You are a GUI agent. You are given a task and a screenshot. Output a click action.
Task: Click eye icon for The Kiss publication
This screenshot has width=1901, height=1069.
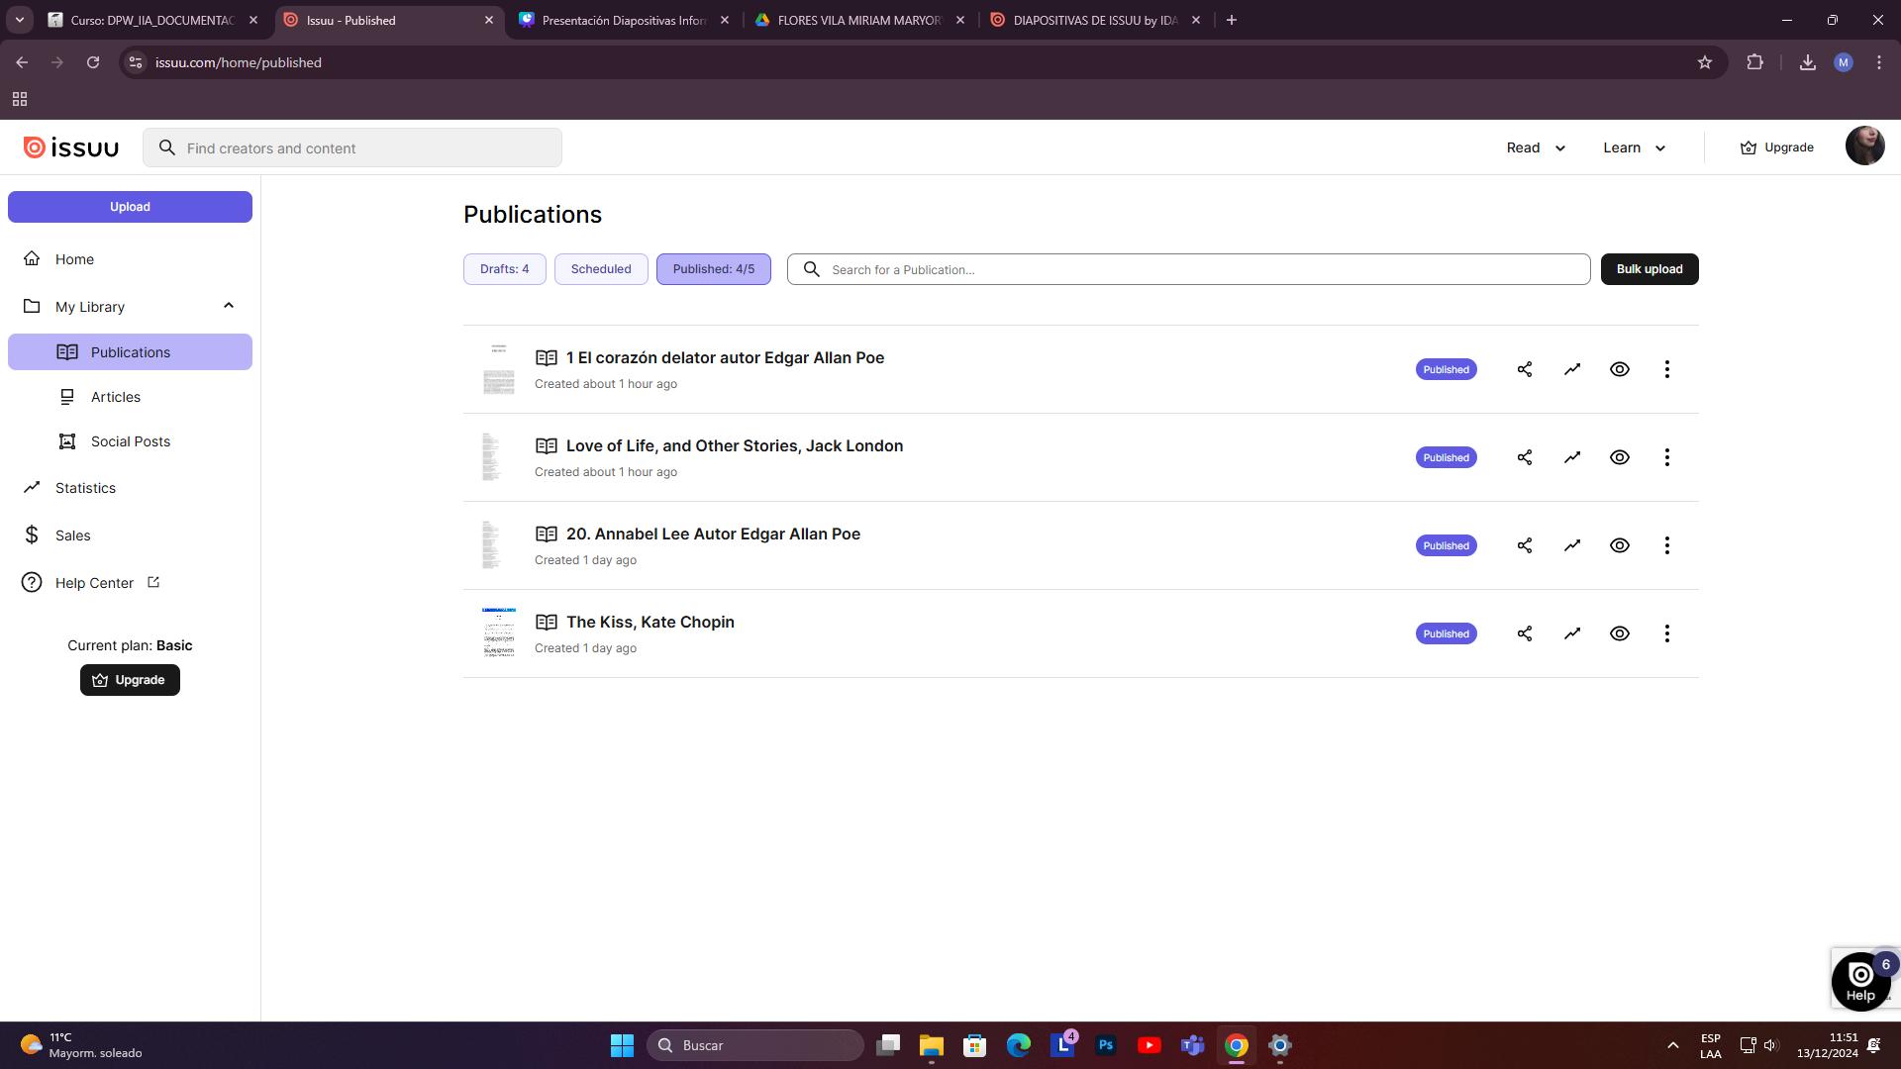pos(1620,633)
